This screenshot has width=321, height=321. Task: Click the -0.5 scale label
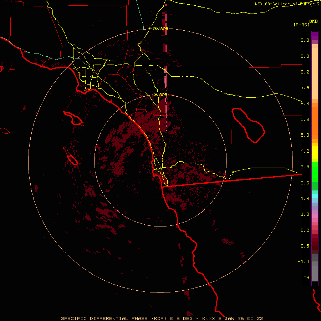click(x=304, y=246)
